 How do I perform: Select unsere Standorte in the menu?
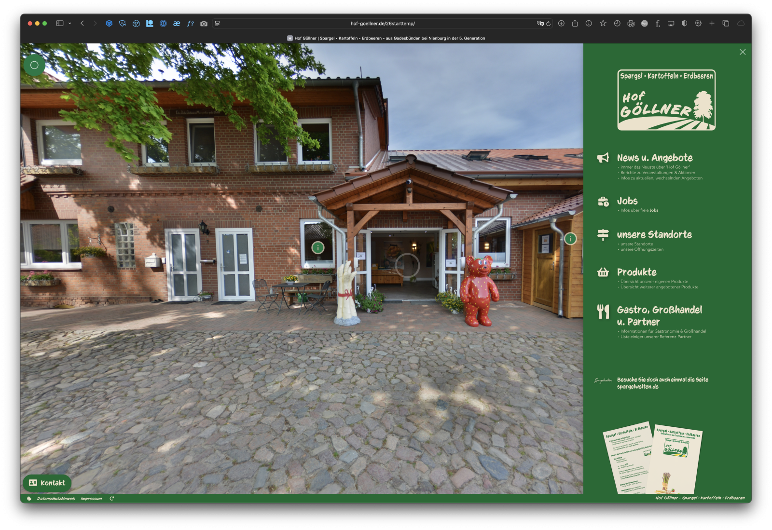(654, 234)
